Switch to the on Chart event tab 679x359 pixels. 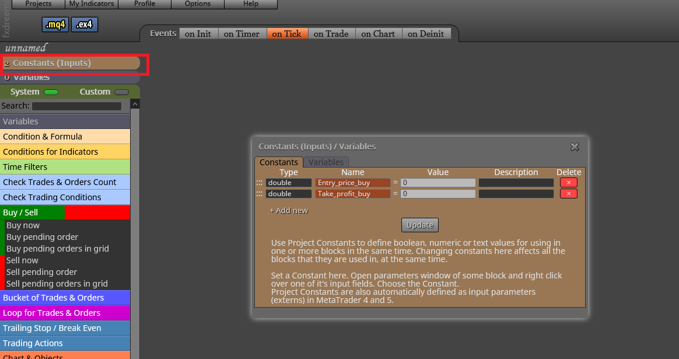tap(378, 33)
